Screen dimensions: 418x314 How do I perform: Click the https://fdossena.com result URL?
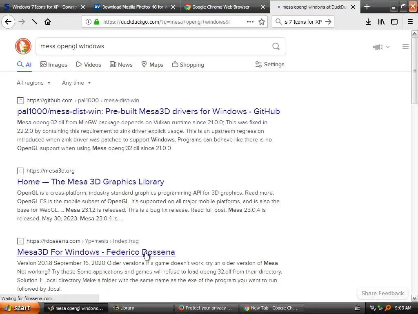point(53,241)
